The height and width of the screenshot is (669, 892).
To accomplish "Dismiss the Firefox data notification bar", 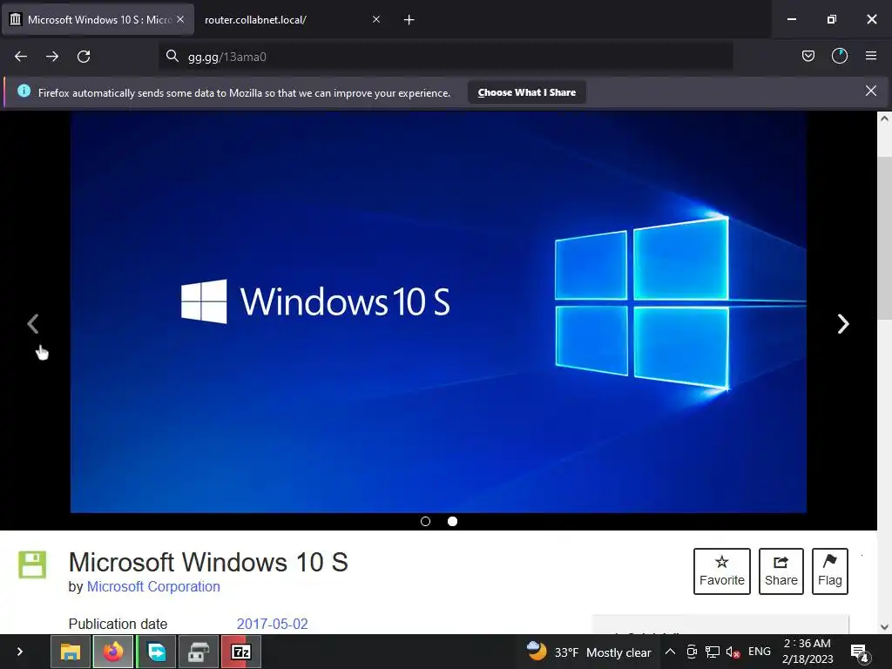I will point(871,91).
